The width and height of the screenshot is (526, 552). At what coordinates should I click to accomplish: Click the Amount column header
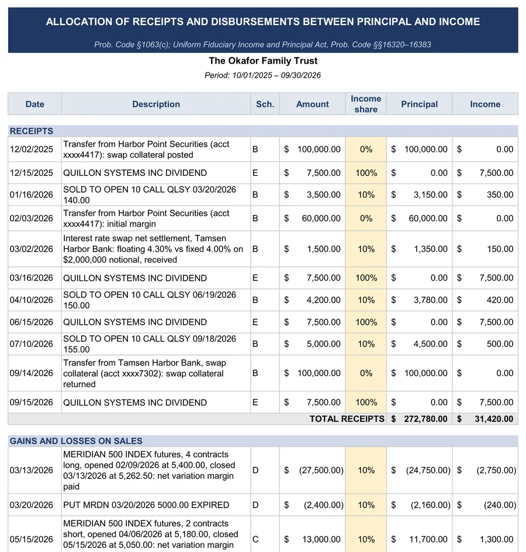tap(313, 104)
